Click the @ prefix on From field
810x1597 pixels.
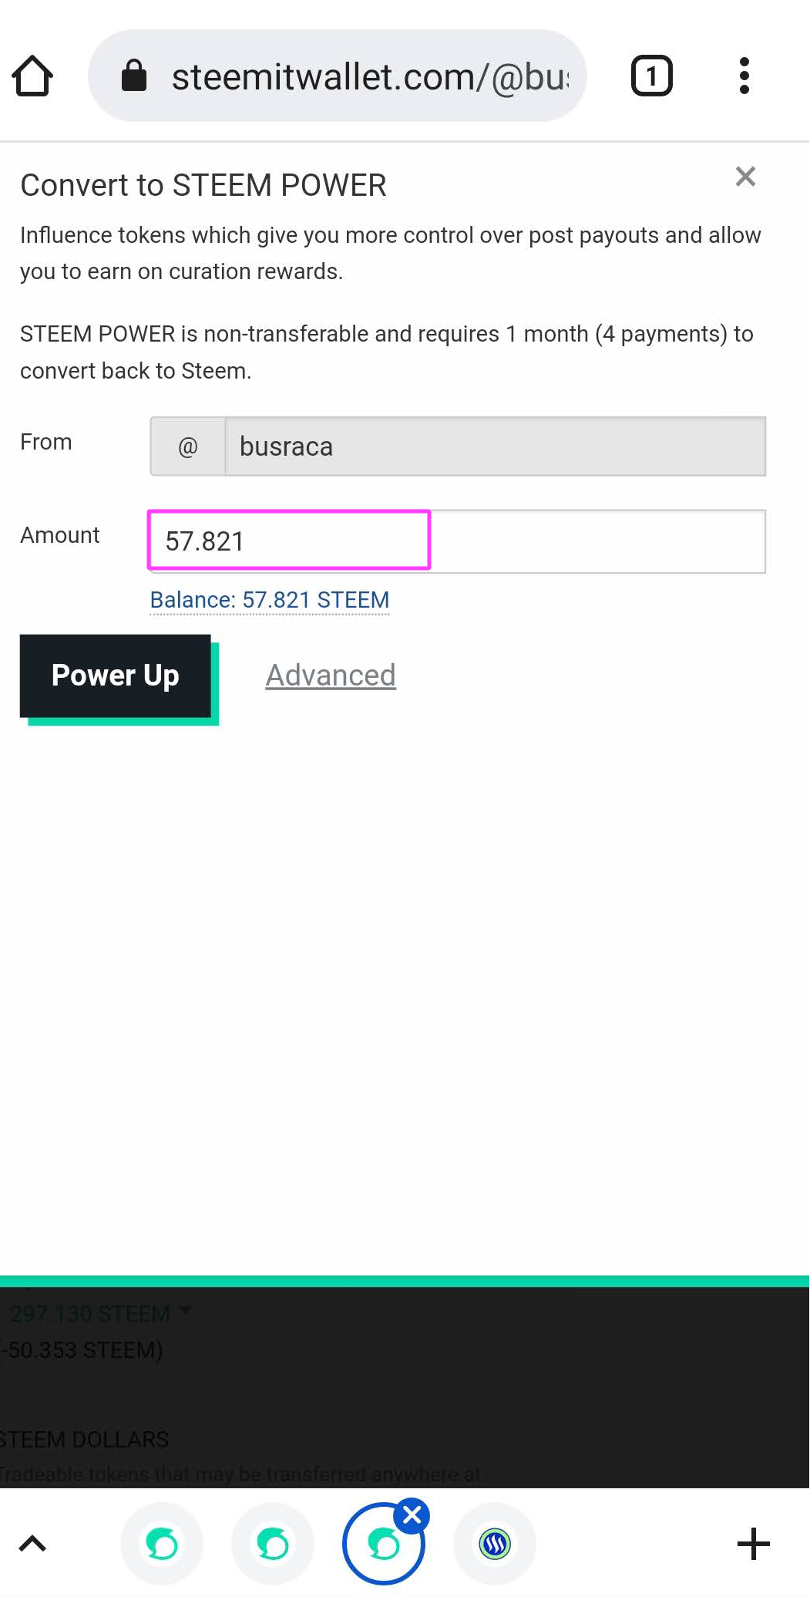click(x=187, y=446)
